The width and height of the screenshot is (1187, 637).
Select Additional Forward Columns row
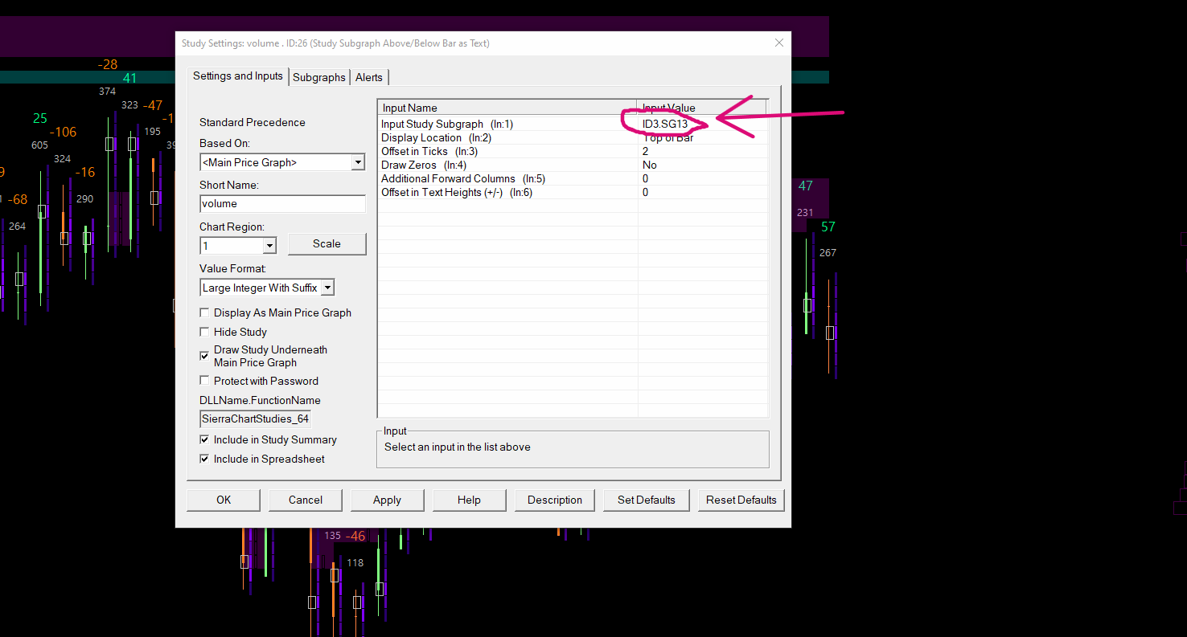pos(573,178)
